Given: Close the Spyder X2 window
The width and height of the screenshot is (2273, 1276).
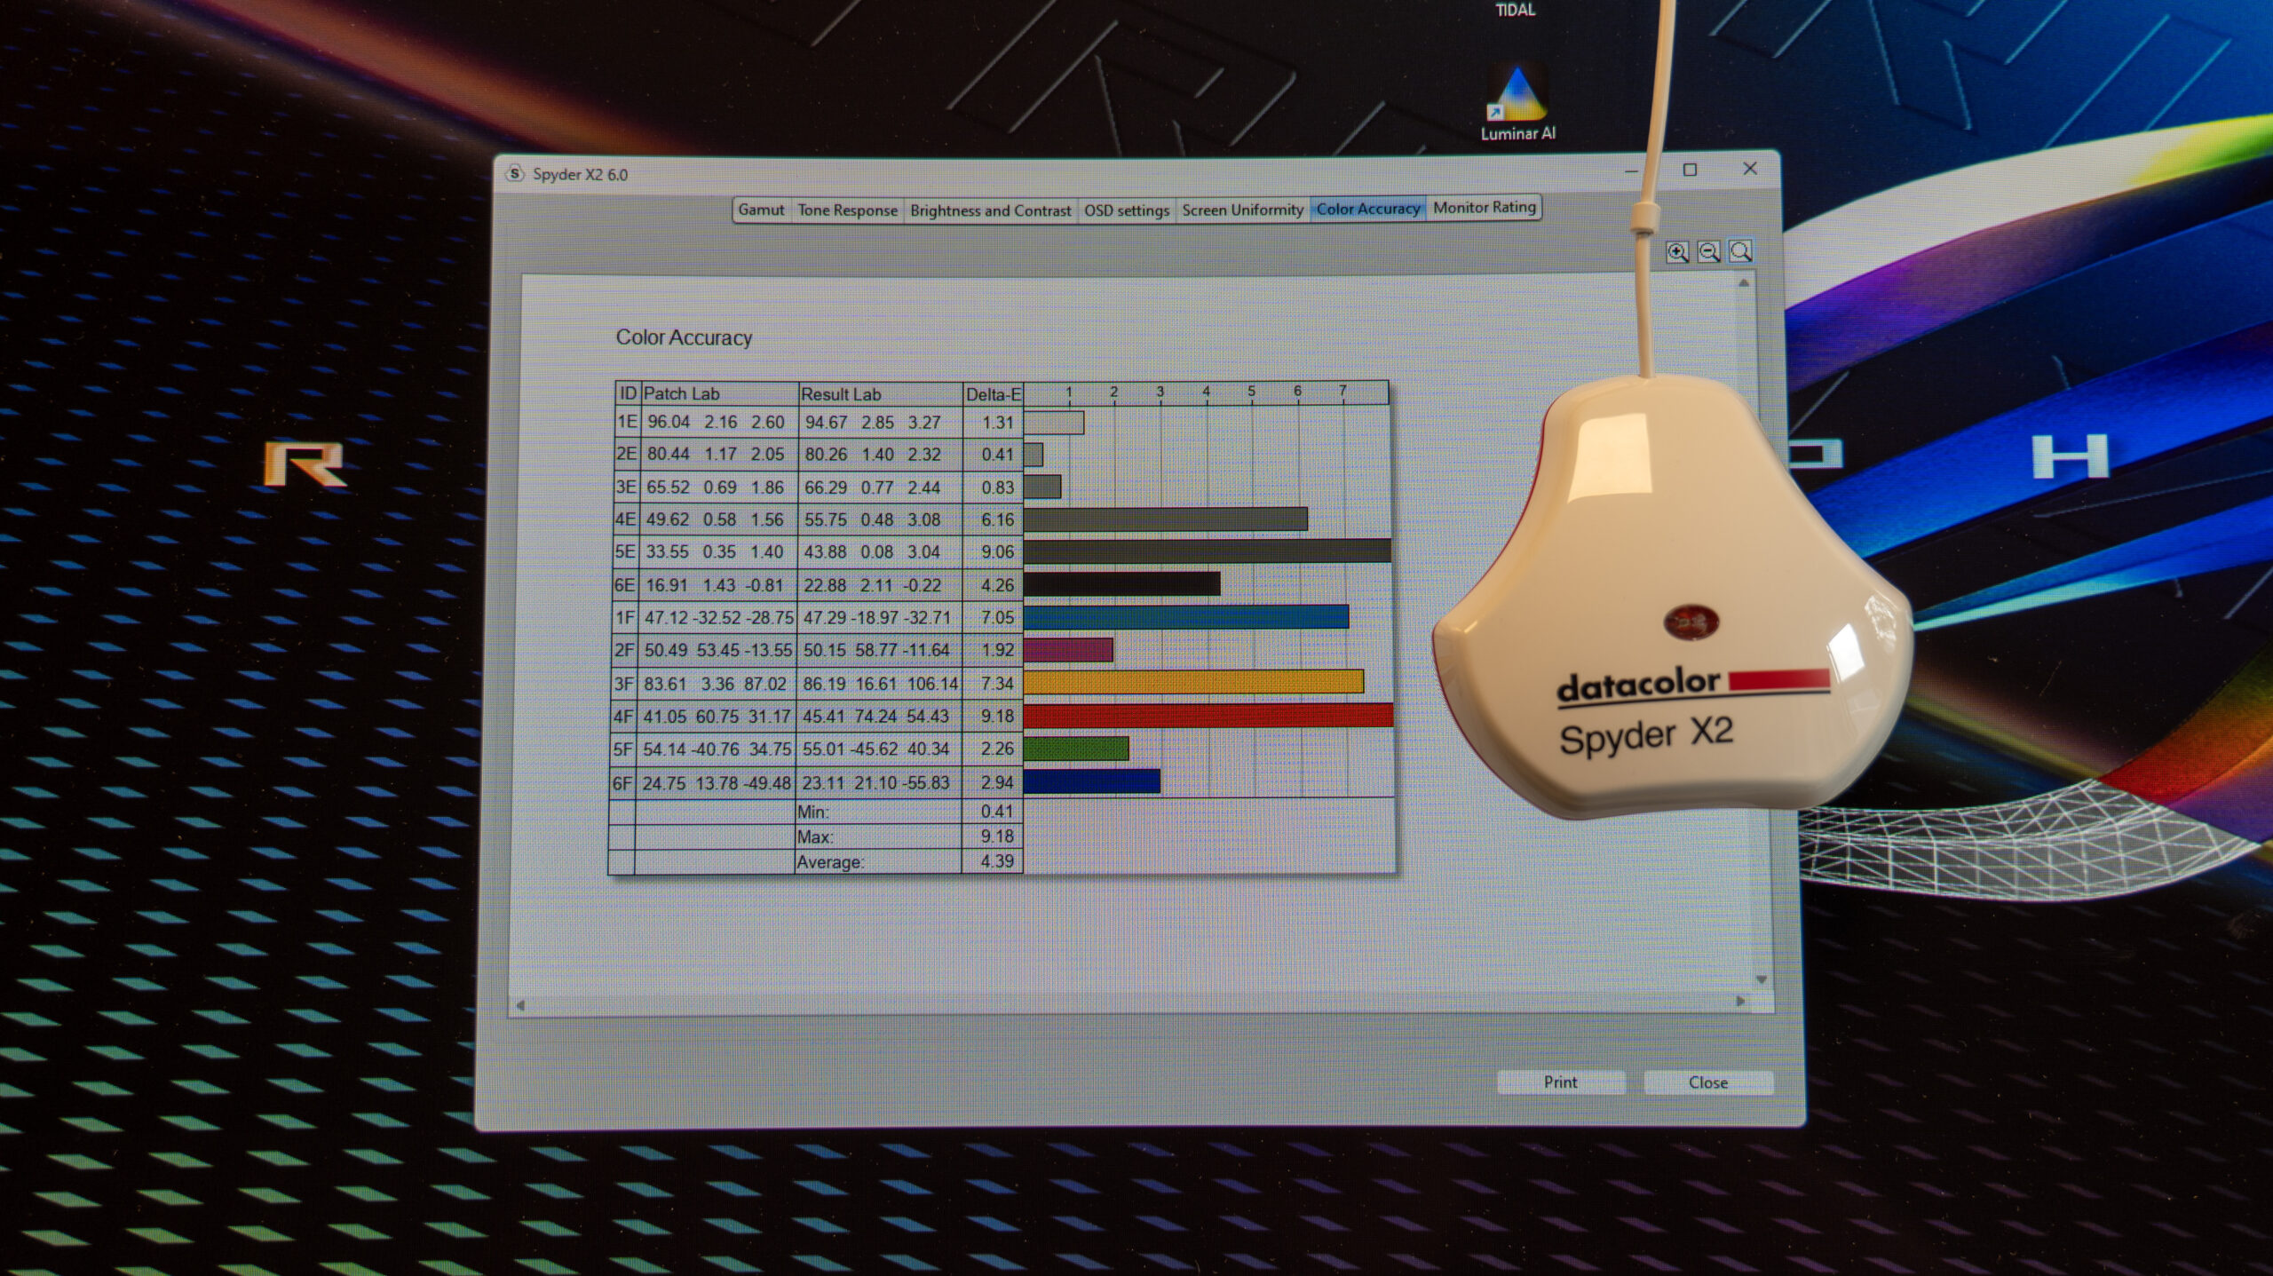Looking at the screenshot, I should click(x=1750, y=169).
